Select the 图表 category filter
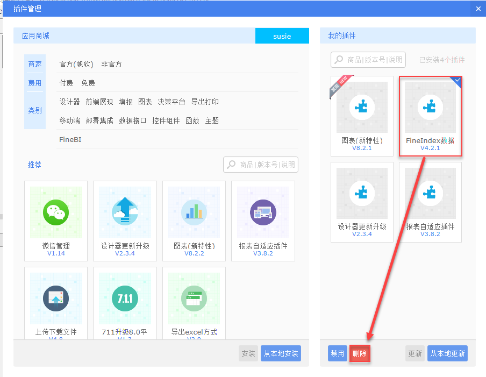This screenshot has width=486, height=377. (x=145, y=102)
